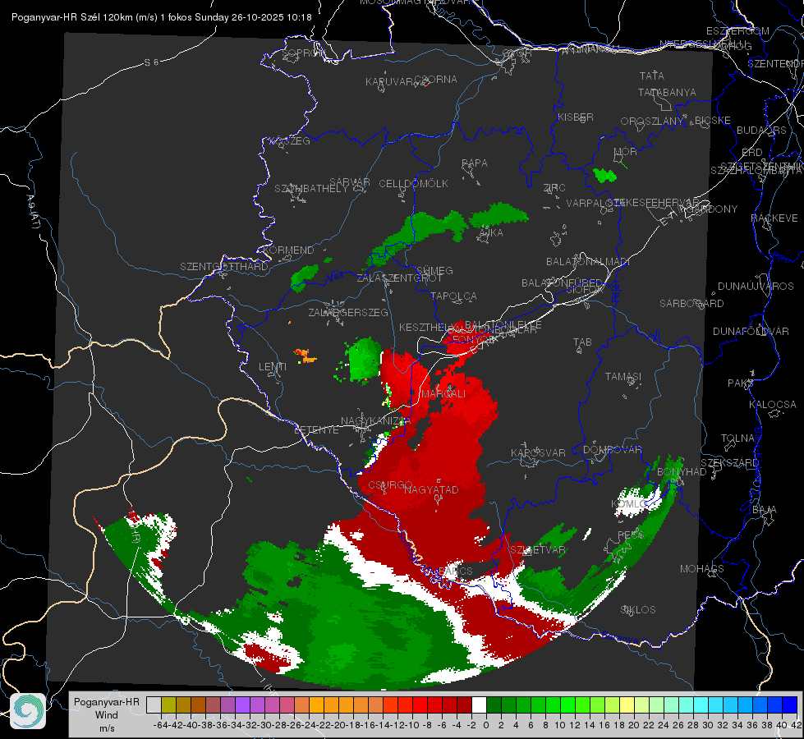Viewport: 804px width, 739px height.
Task: Click the NAGYKANIZSA city label
Action: (376, 421)
